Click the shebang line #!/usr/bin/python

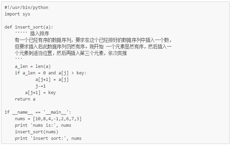tap(26, 7)
